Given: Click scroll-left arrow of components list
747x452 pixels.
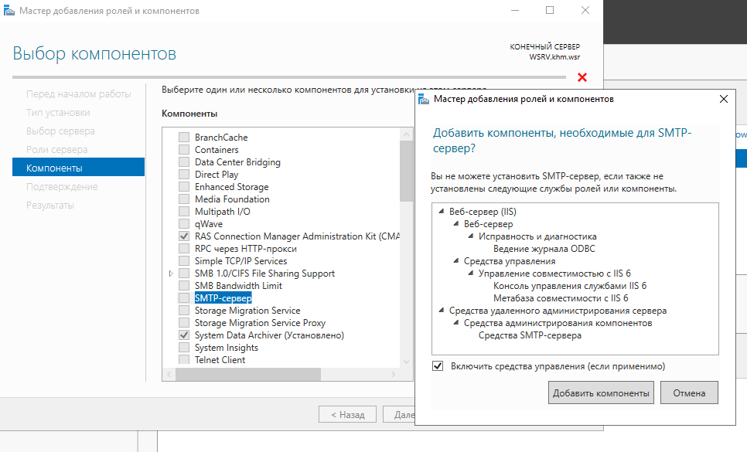Looking at the screenshot, I should [x=169, y=375].
